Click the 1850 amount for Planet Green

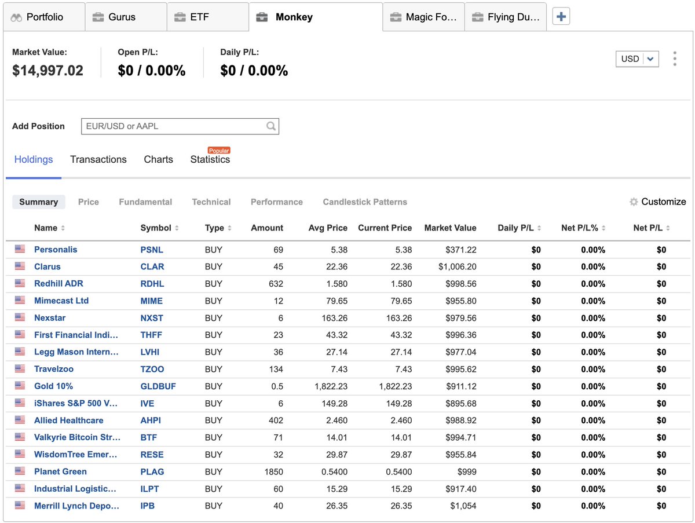tap(273, 471)
